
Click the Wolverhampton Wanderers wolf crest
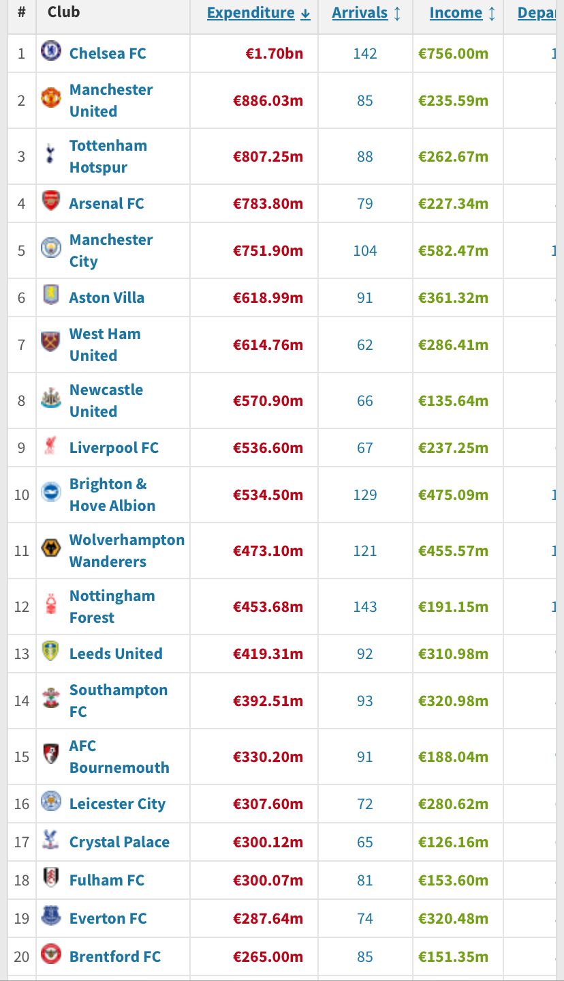click(x=51, y=548)
